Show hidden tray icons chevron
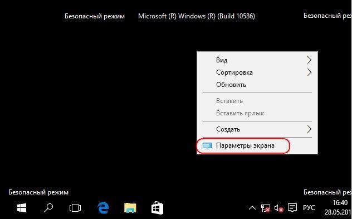 252,208
